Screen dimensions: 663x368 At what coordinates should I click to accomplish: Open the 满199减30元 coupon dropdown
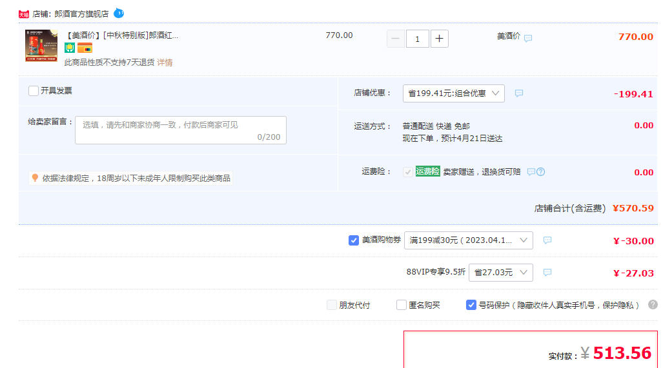469,240
